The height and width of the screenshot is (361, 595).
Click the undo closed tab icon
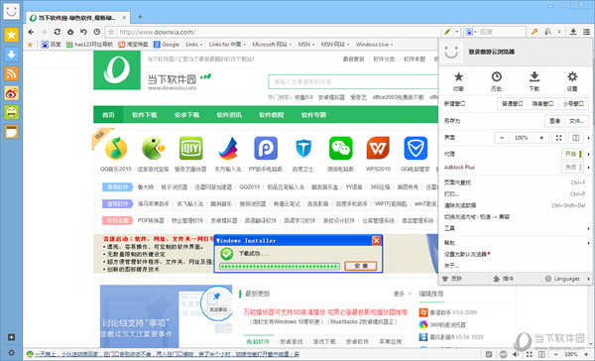(x=83, y=32)
